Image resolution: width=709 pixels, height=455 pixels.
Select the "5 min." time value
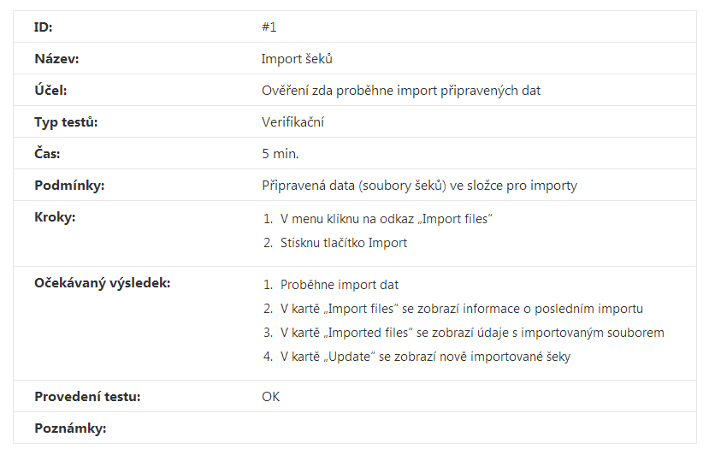280,154
